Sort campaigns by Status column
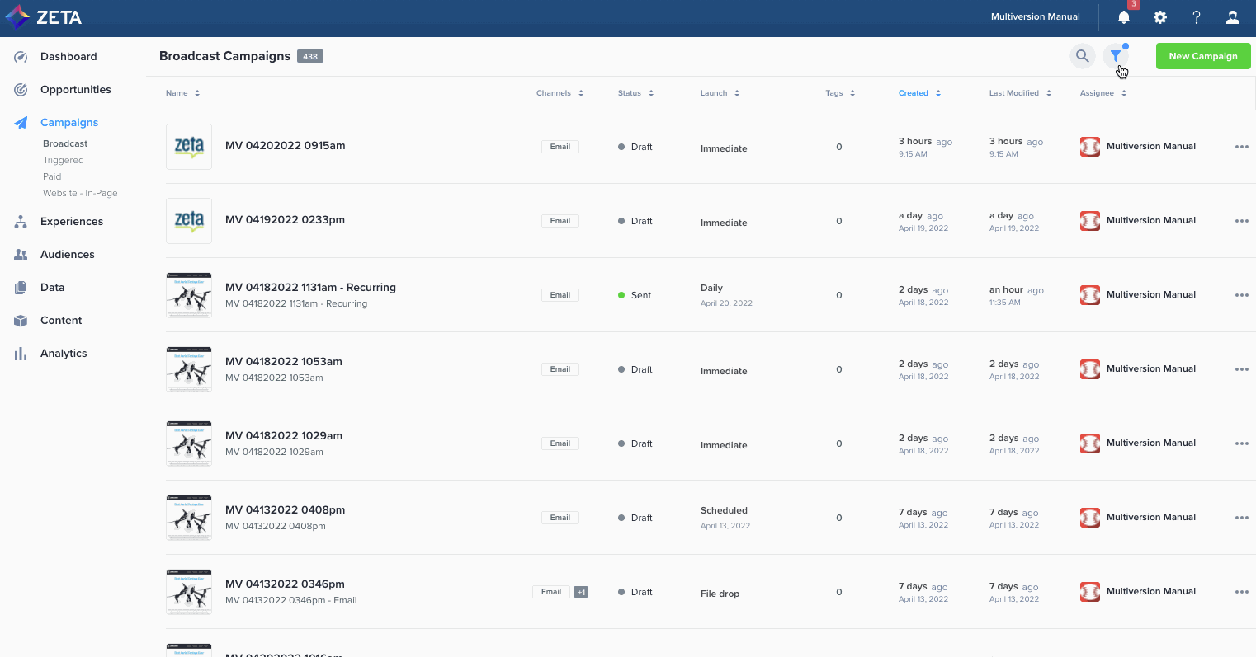This screenshot has width=1256, height=657. [635, 93]
